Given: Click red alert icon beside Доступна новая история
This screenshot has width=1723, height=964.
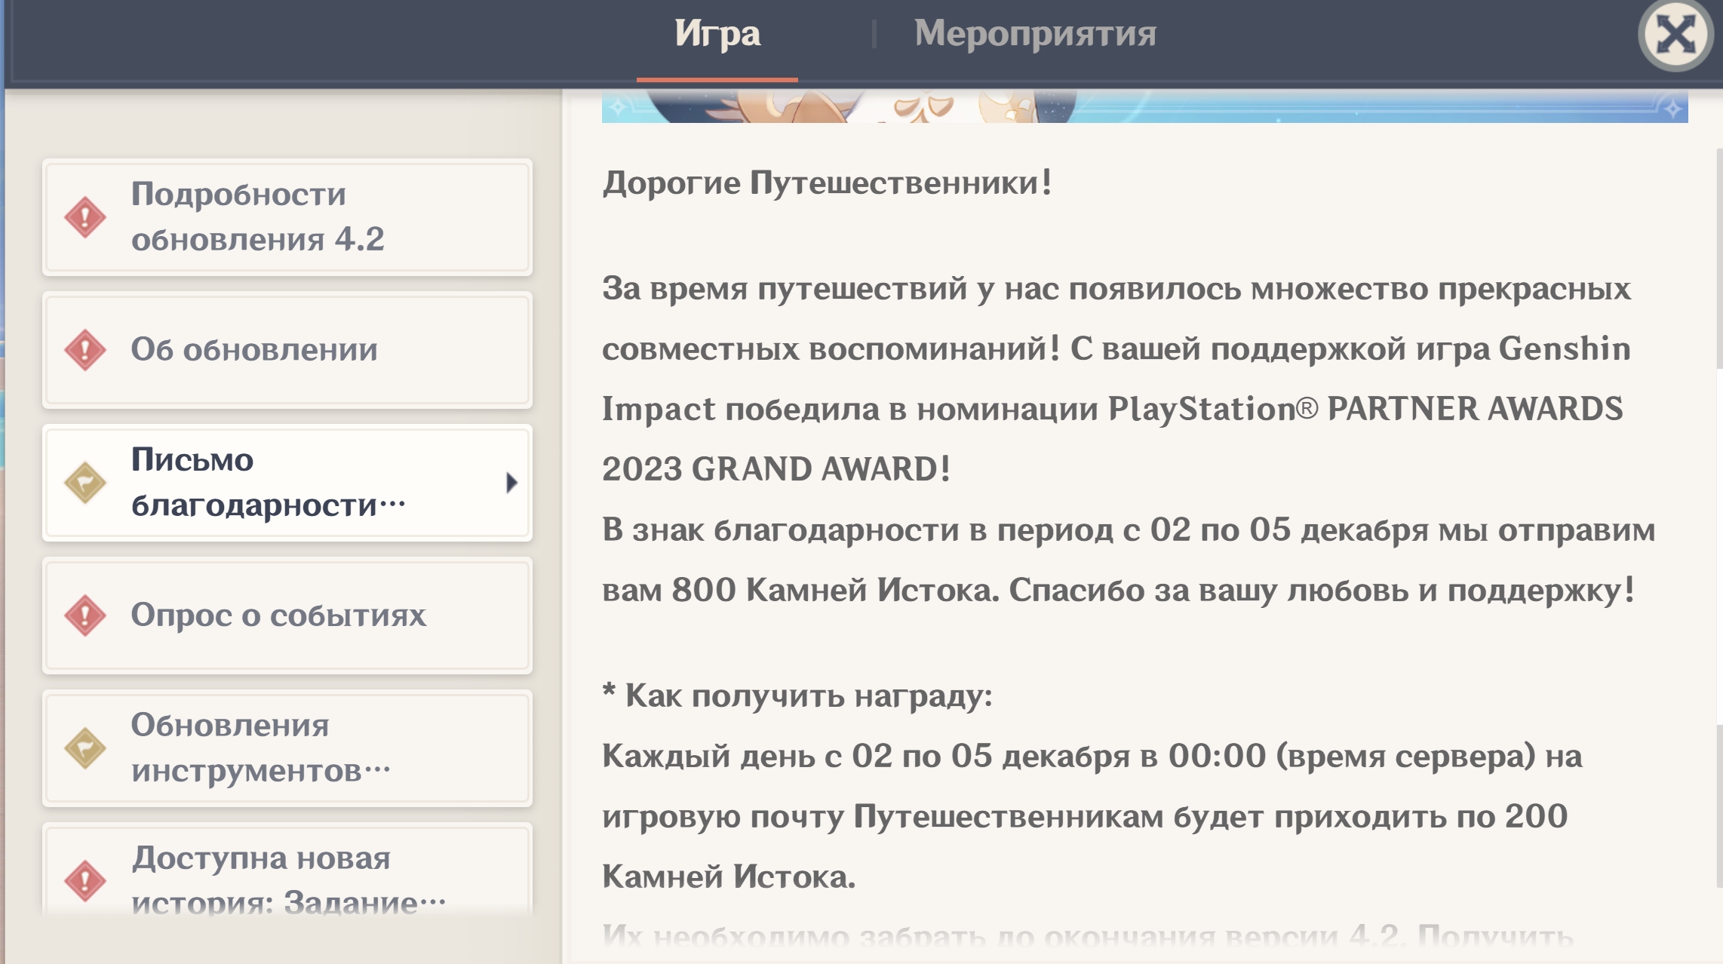Looking at the screenshot, I should click(85, 881).
